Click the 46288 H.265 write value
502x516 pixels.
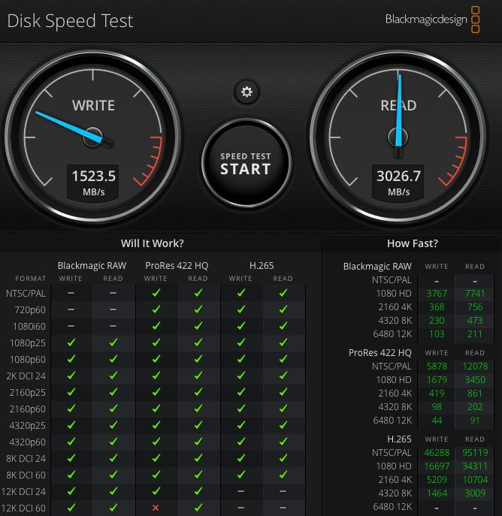tap(436, 453)
